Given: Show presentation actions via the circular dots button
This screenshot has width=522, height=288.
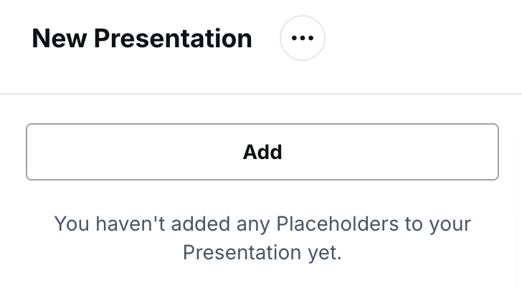Looking at the screenshot, I should (x=303, y=38).
